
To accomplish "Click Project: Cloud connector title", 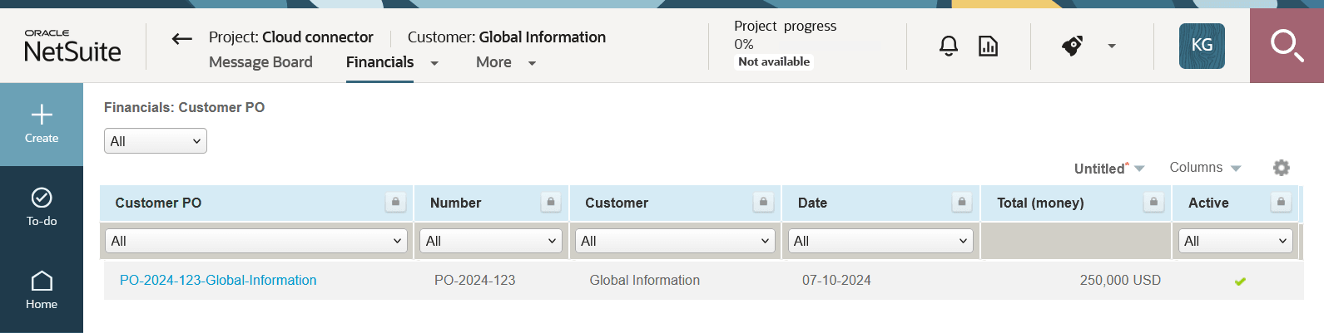I will click(x=291, y=37).
